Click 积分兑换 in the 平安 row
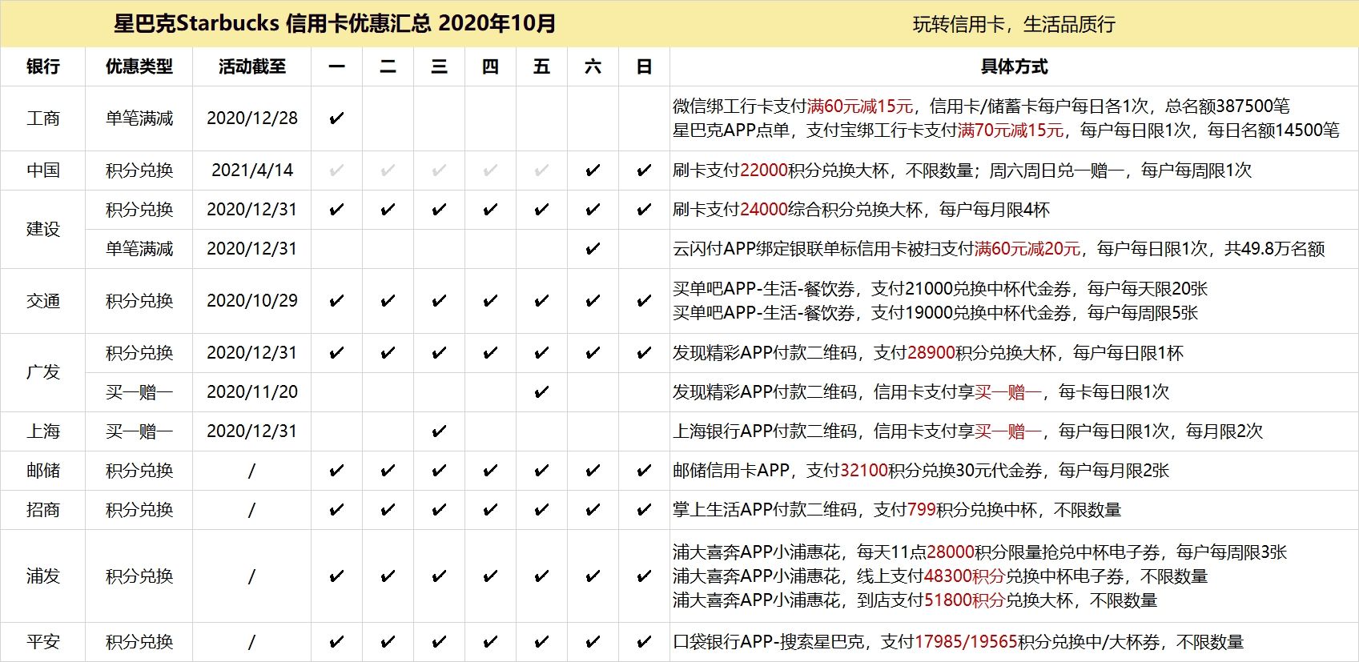The width and height of the screenshot is (1359, 662). click(139, 642)
